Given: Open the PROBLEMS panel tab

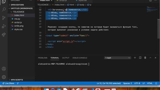Looking at the screenshot, I should (43, 58).
